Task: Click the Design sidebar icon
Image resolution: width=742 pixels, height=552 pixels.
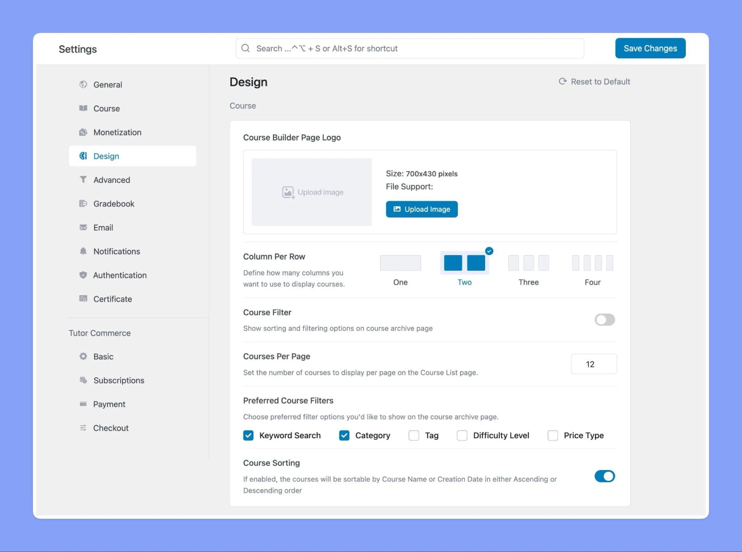Action: 84,155
